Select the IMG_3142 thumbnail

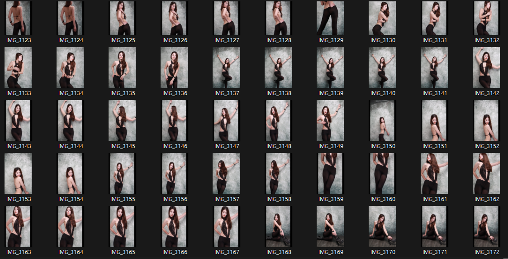(x=486, y=67)
